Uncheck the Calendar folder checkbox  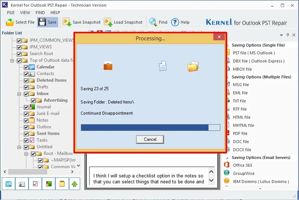(26, 67)
